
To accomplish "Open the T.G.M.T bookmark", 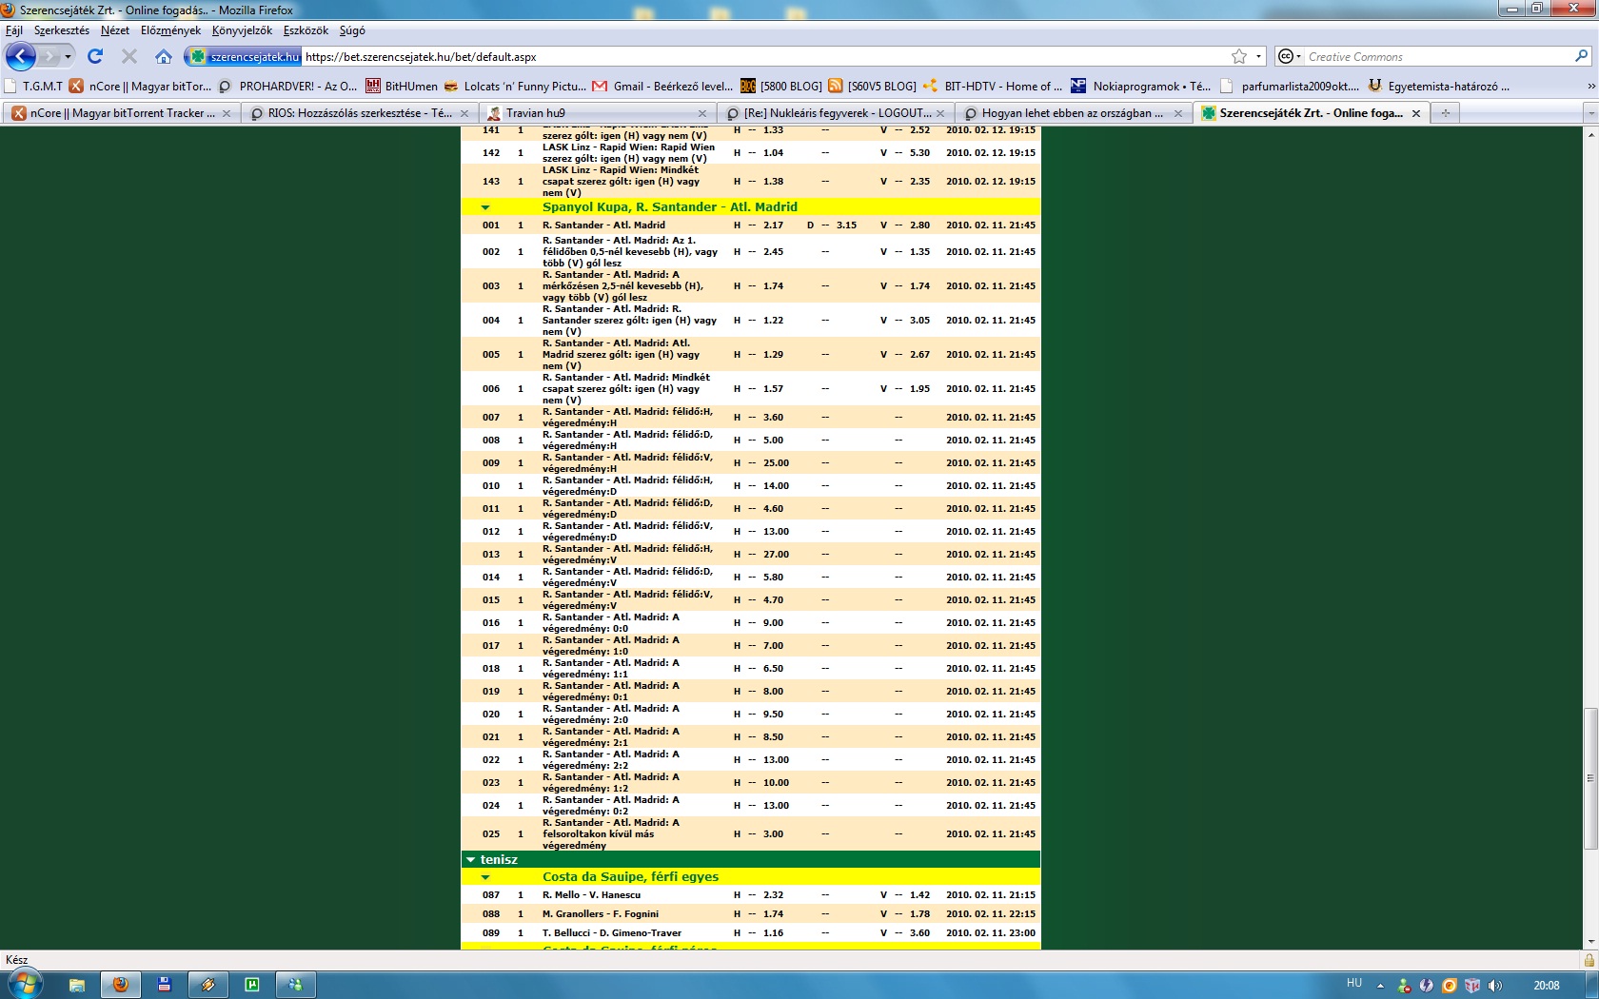I will click(x=33, y=86).
